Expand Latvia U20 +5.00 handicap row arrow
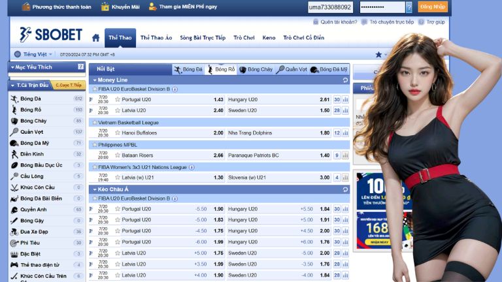Image resolution: width=502 pixels, height=282 pixels. 91,253
